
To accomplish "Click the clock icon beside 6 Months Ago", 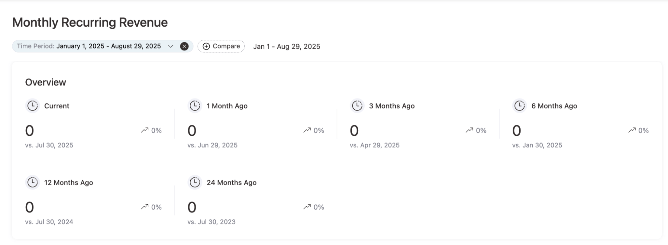I will click(520, 106).
